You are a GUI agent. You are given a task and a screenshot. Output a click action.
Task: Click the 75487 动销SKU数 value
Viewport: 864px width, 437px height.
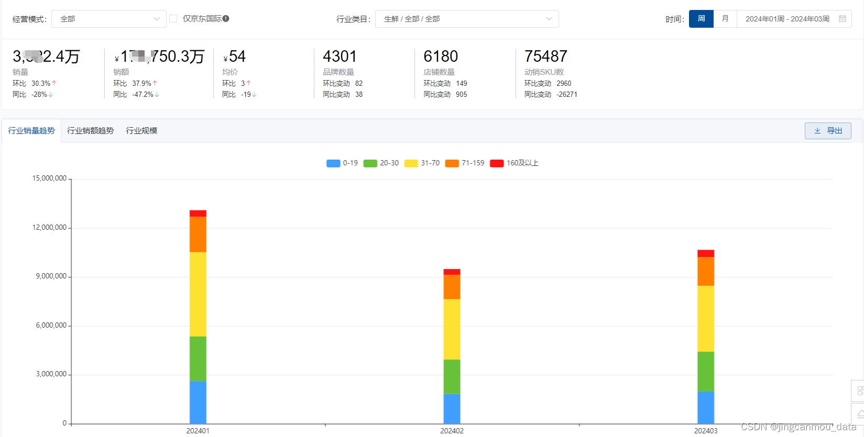pyautogui.click(x=546, y=57)
